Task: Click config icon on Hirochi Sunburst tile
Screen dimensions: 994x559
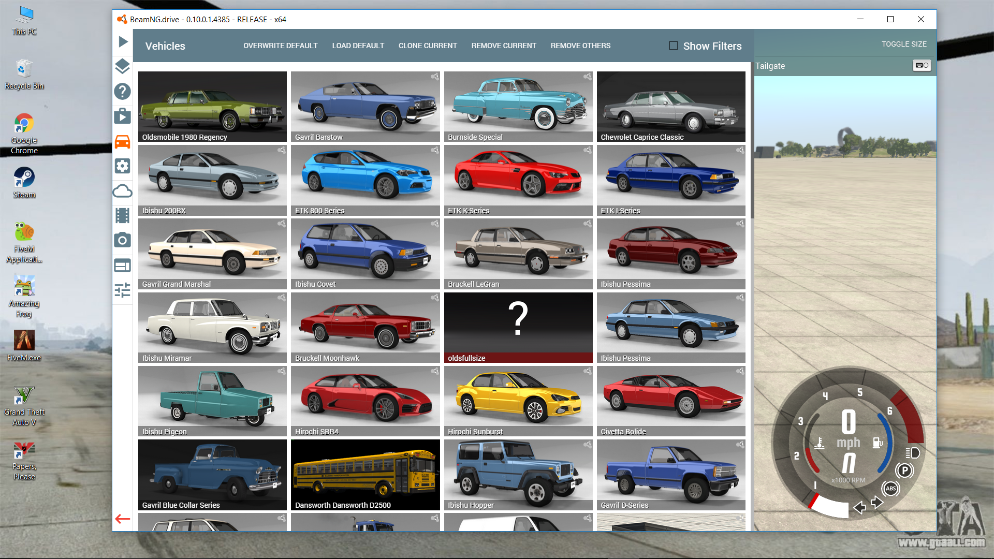Action: (588, 371)
